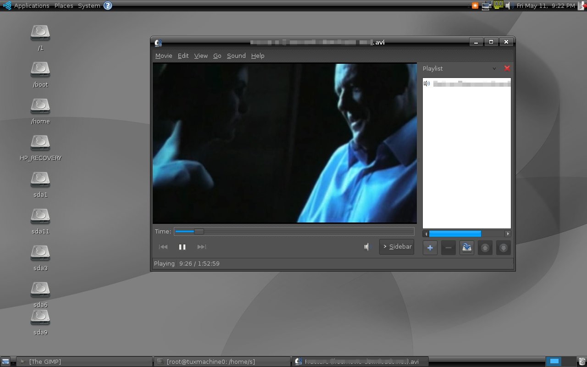Open the sda6 drive icon
Viewport: 587px width, 367px height.
coord(40,289)
